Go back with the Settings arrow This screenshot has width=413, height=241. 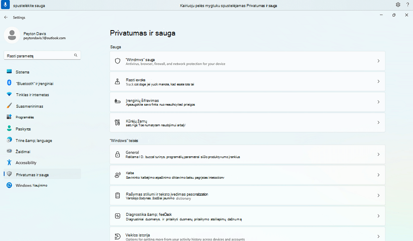6,17
